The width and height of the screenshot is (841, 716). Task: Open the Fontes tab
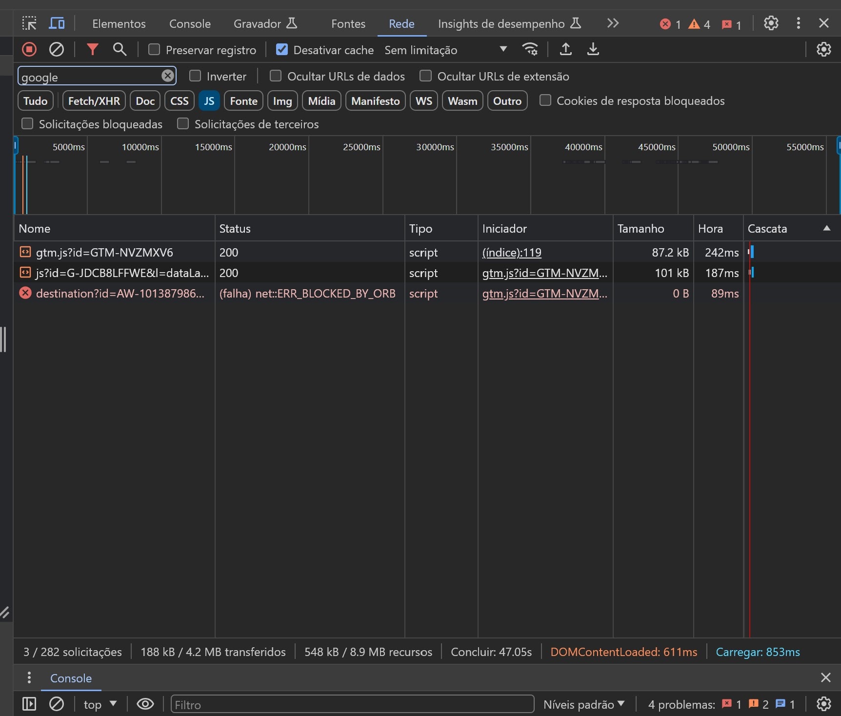click(x=348, y=24)
